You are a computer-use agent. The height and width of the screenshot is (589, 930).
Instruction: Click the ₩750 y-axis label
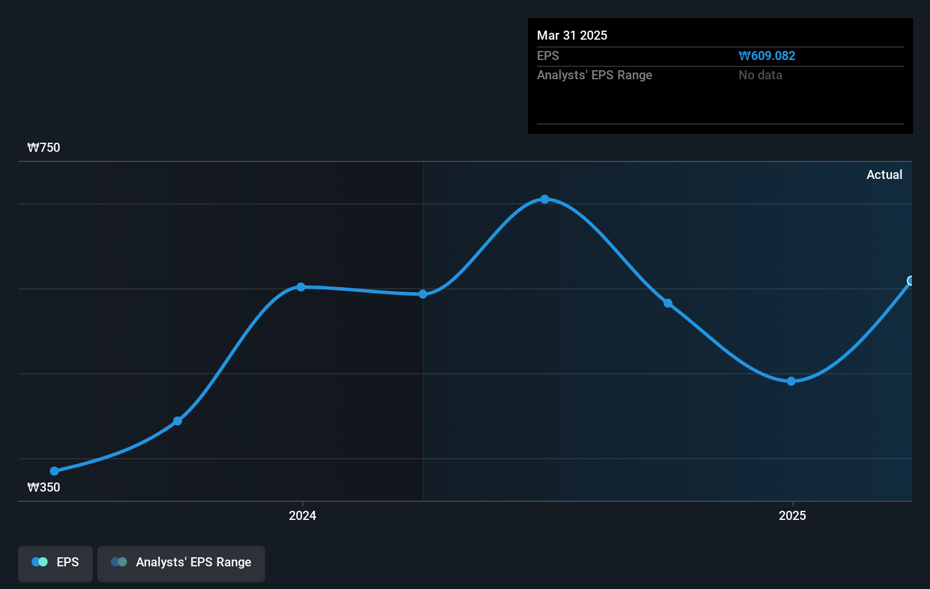coord(44,147)
